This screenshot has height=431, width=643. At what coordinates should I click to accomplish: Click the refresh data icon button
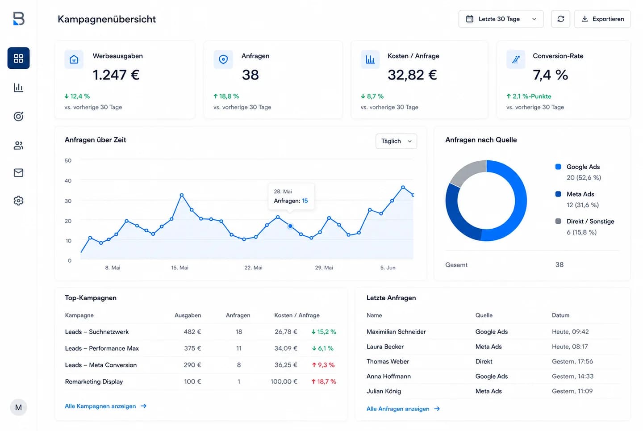pos(560,19)
